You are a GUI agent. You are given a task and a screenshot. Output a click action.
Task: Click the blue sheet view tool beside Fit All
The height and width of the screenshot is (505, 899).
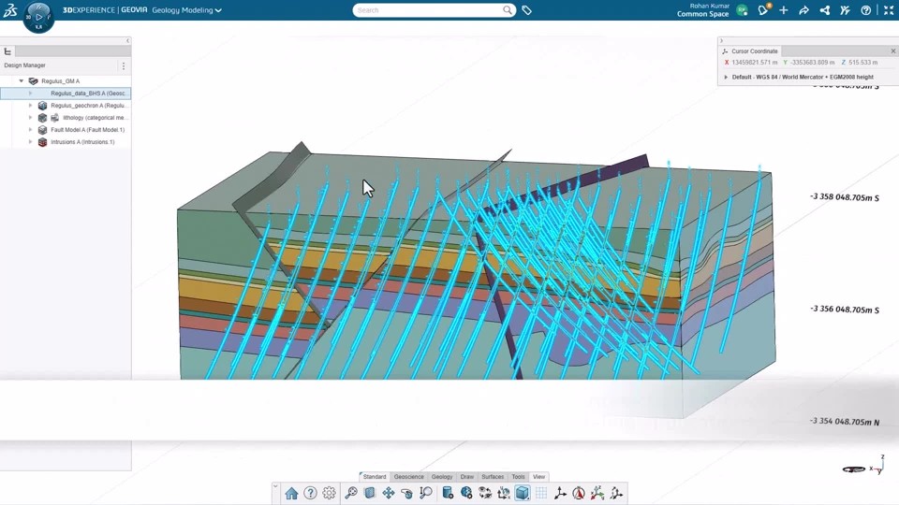370,493
